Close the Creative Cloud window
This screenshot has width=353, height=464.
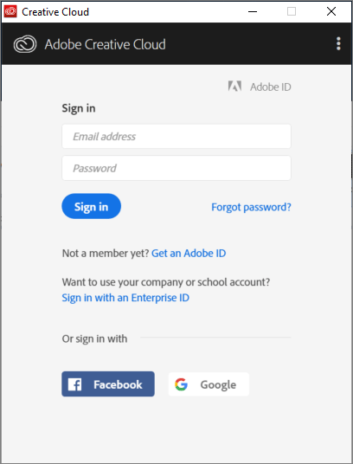pyautogui.click(x=331, y=11)
